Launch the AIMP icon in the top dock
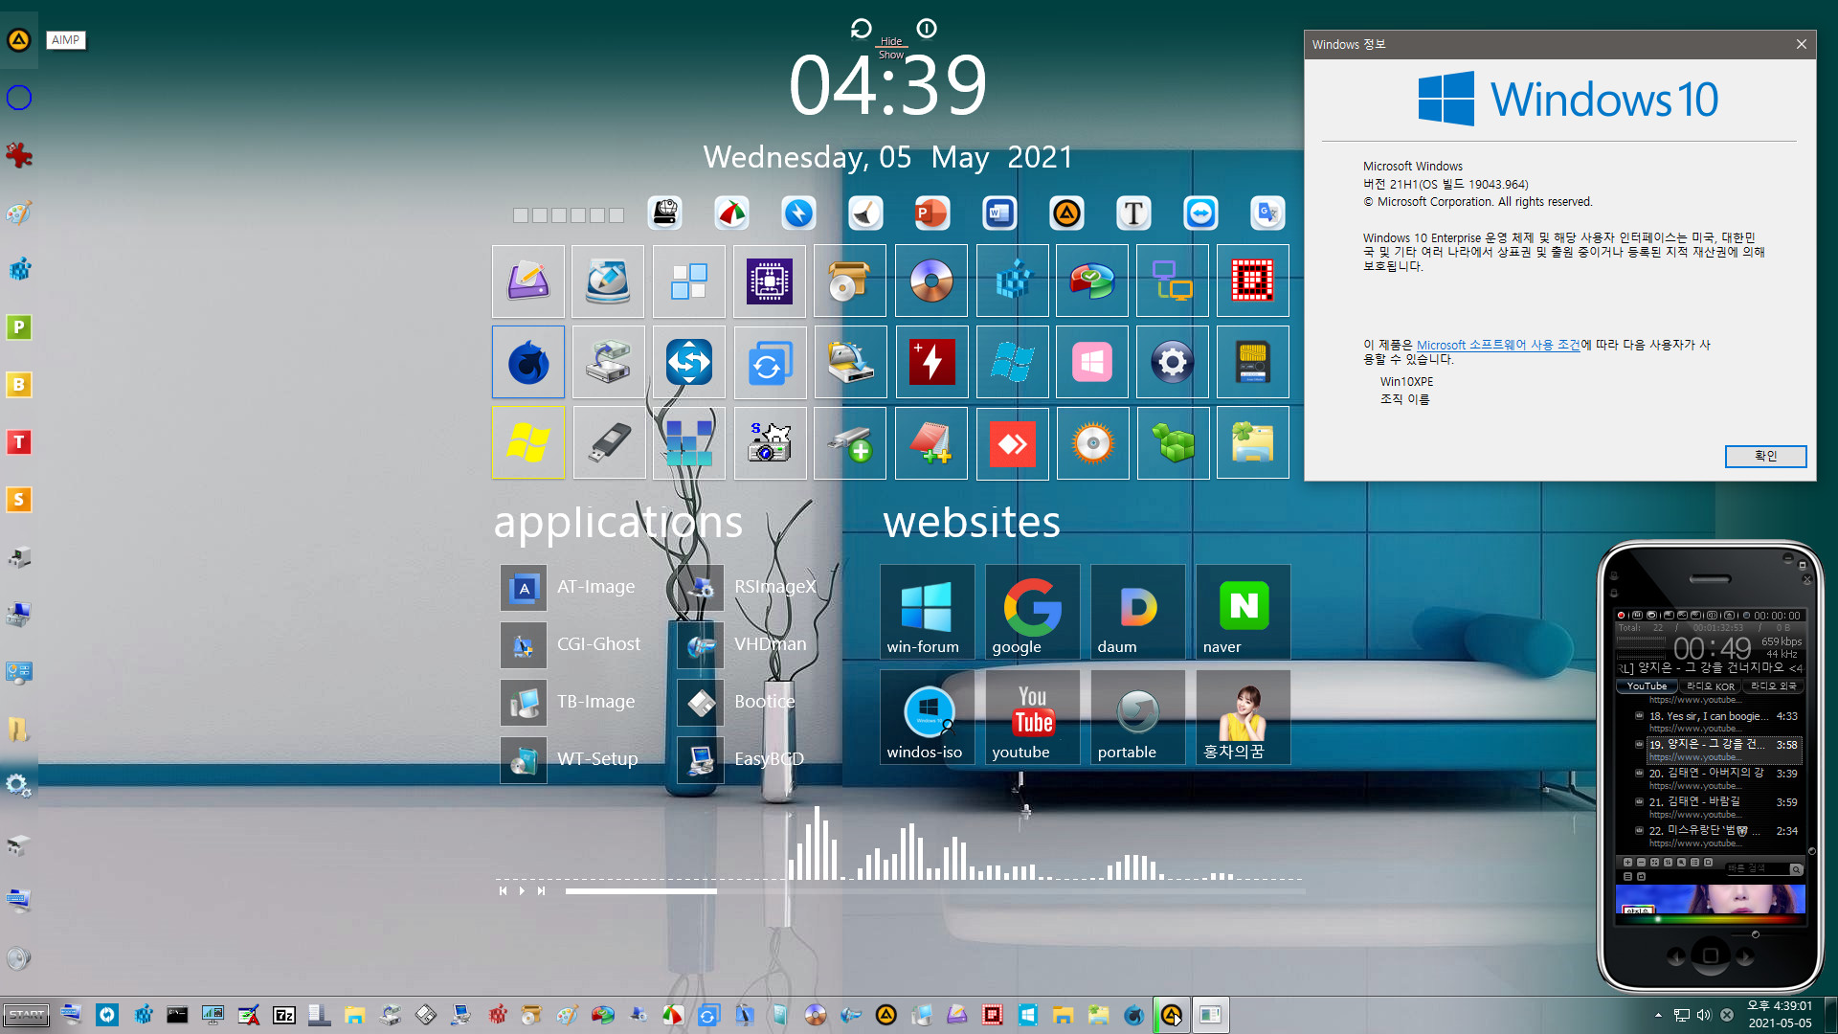 click(1066, 213)
